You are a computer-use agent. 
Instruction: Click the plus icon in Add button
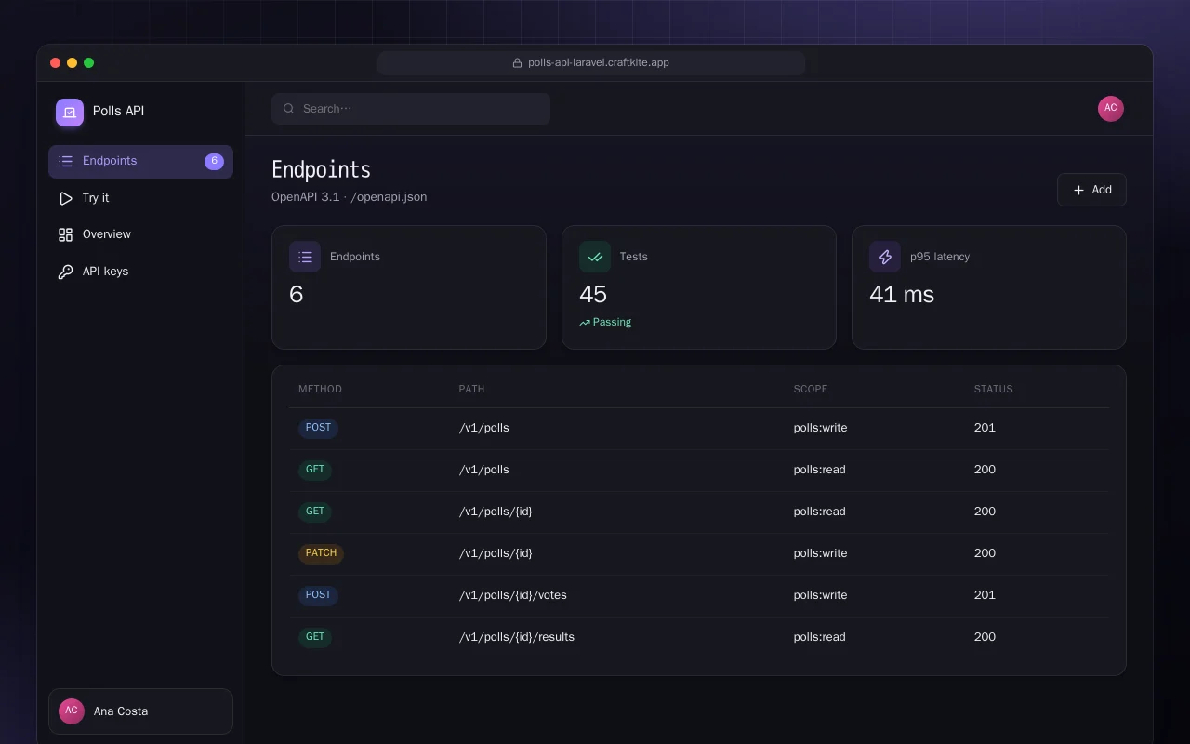tap(1078, 190)
